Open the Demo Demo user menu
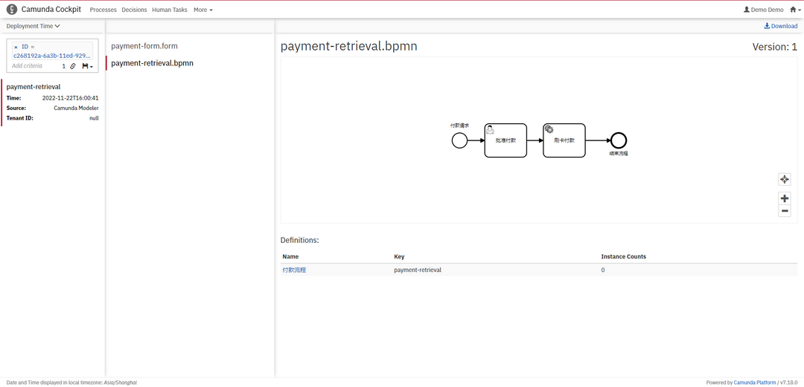The height and width of the screenshot is (387, 804). pyautogui.click(x=764, y=10)
